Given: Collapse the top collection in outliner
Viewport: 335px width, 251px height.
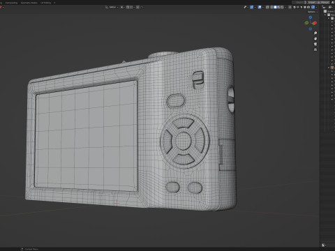Looking at the screenshot, I should point(325,15).
